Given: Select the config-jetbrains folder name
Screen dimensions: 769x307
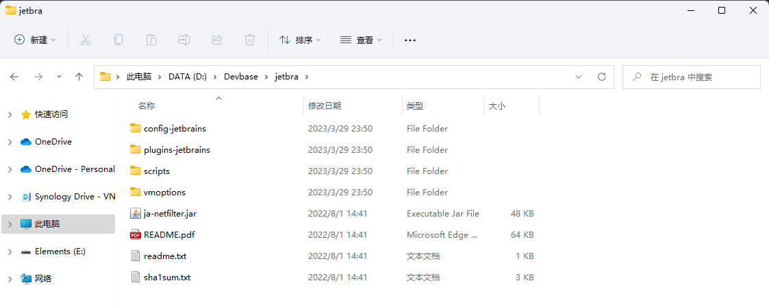Looking at the screenshot, I should coord(175,129).
